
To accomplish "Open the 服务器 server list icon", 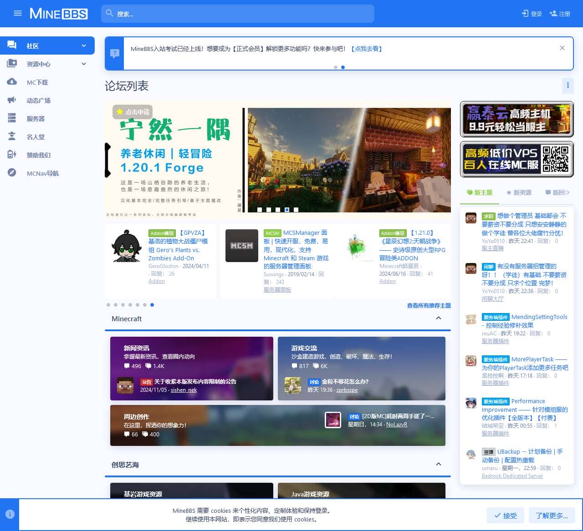I will 12,118.
